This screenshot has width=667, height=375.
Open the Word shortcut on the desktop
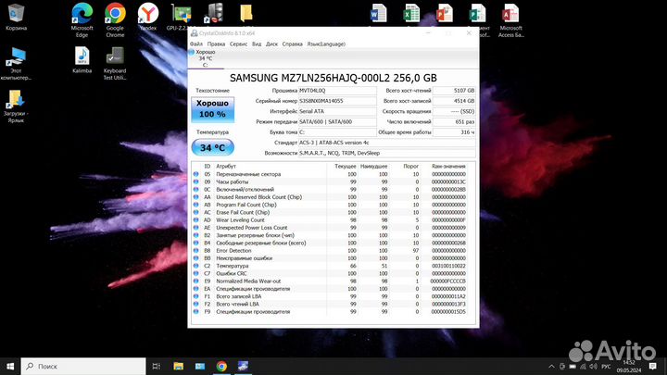point(378,14)
